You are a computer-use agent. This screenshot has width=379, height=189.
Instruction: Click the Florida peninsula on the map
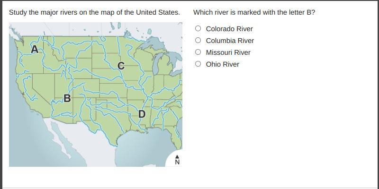179,136
